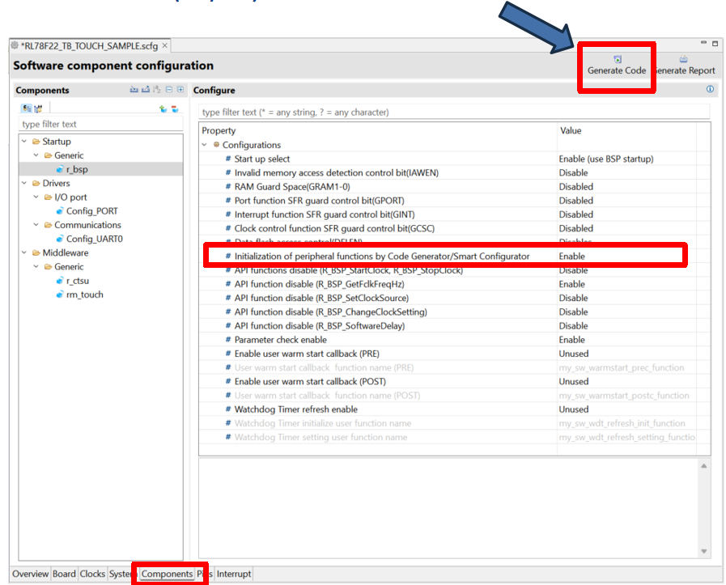The image size is (726, 585).
Task: Click the collapse all icon in Components panel
Action: point(169,89)
